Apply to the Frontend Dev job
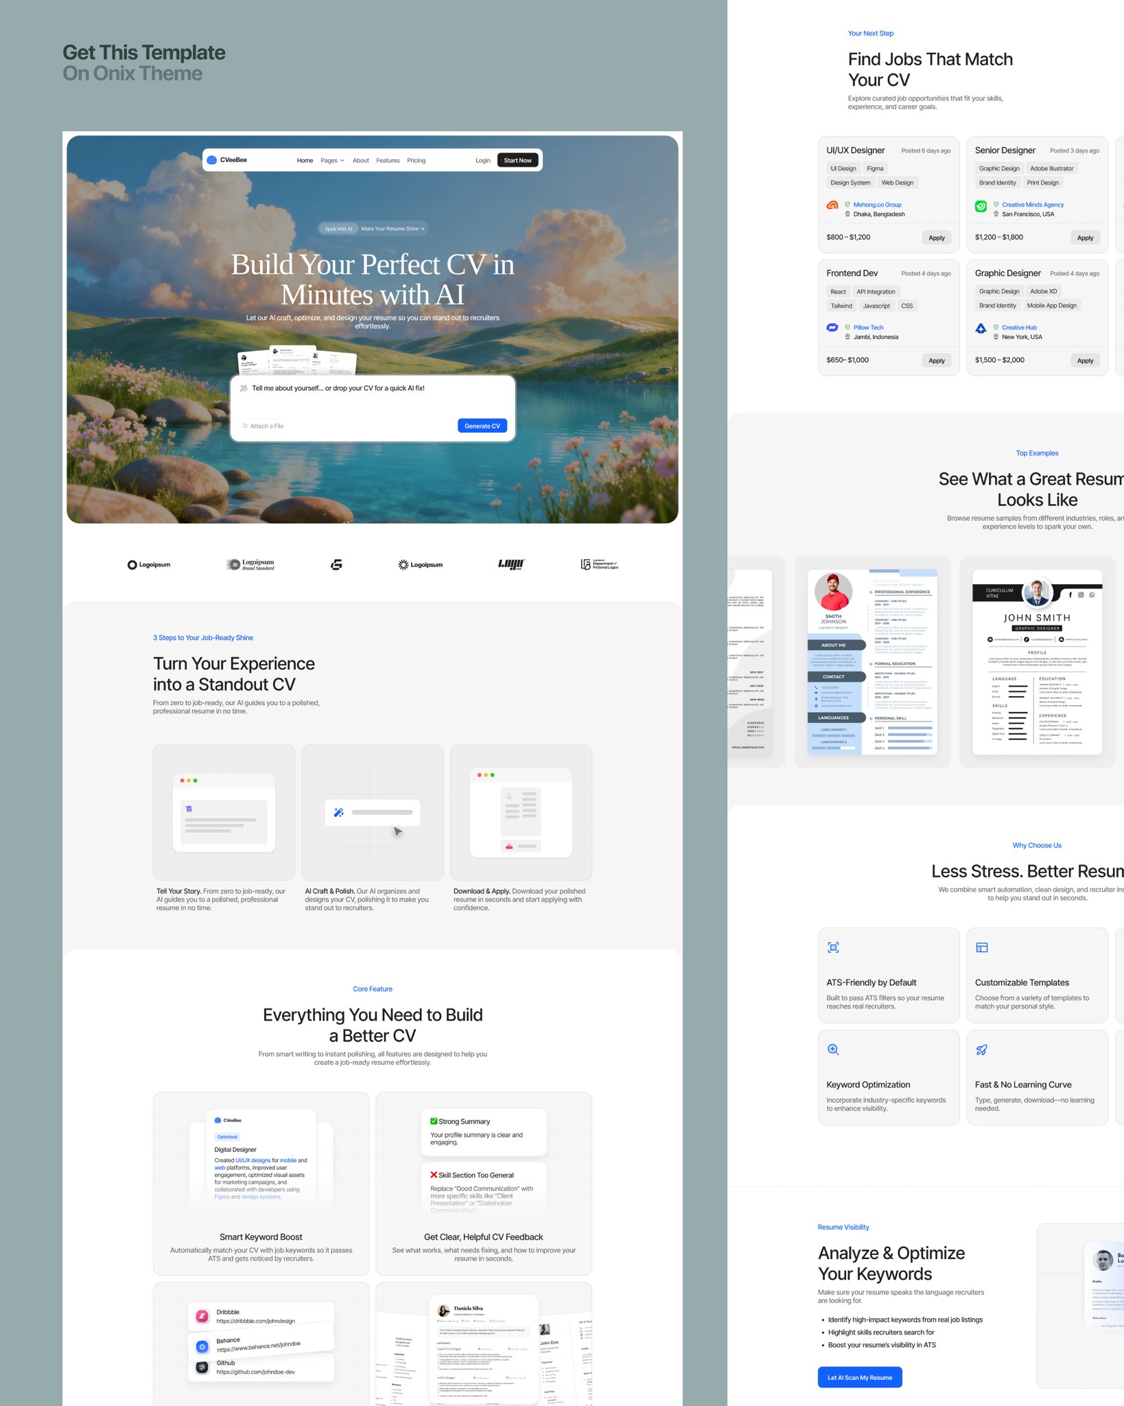Image resolution: width=1124 pixels, height=1406 pixels. 937,360
